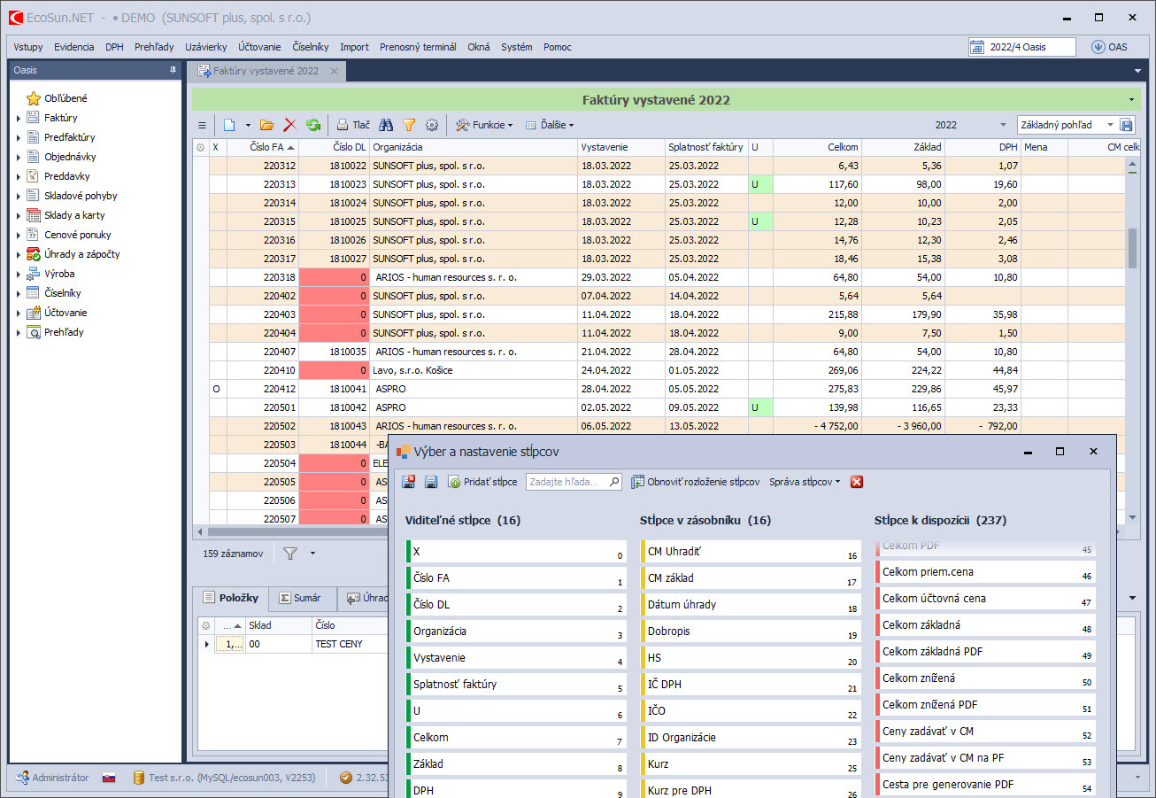
Task: Click the green refresh icon
Action: (x=313, y=126)
